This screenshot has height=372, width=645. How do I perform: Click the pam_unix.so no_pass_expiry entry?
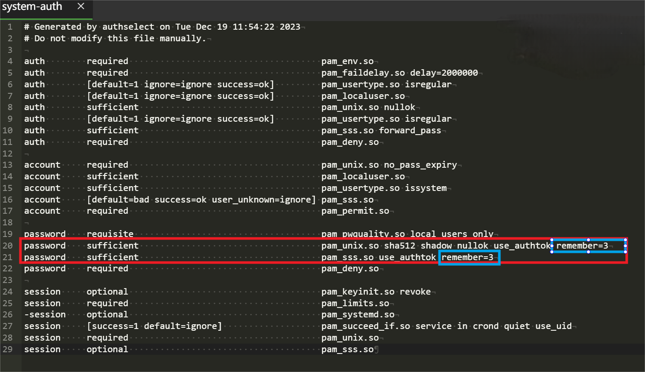click(x=389, y=165)
